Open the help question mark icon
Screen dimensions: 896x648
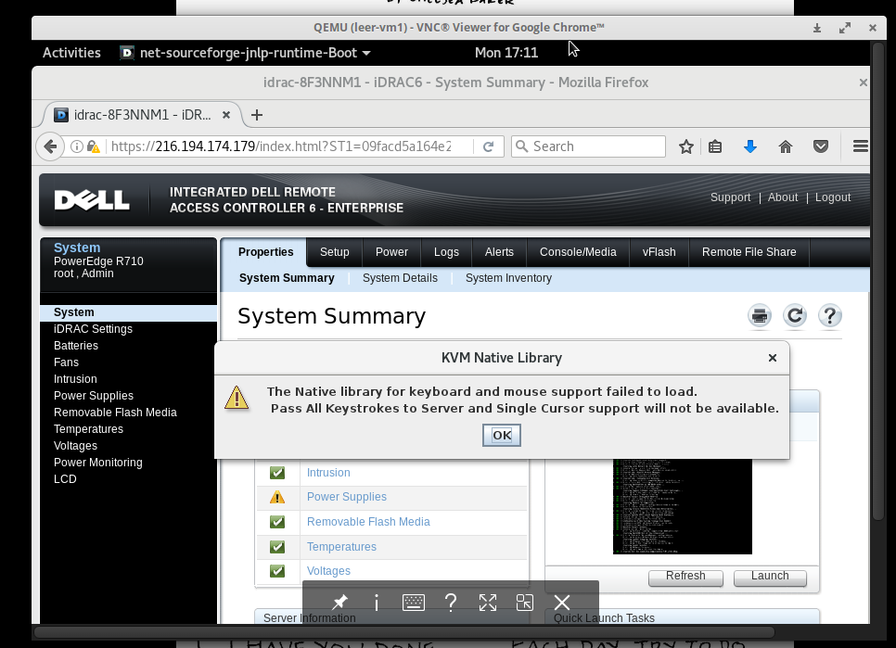click(x=829, y=316)
